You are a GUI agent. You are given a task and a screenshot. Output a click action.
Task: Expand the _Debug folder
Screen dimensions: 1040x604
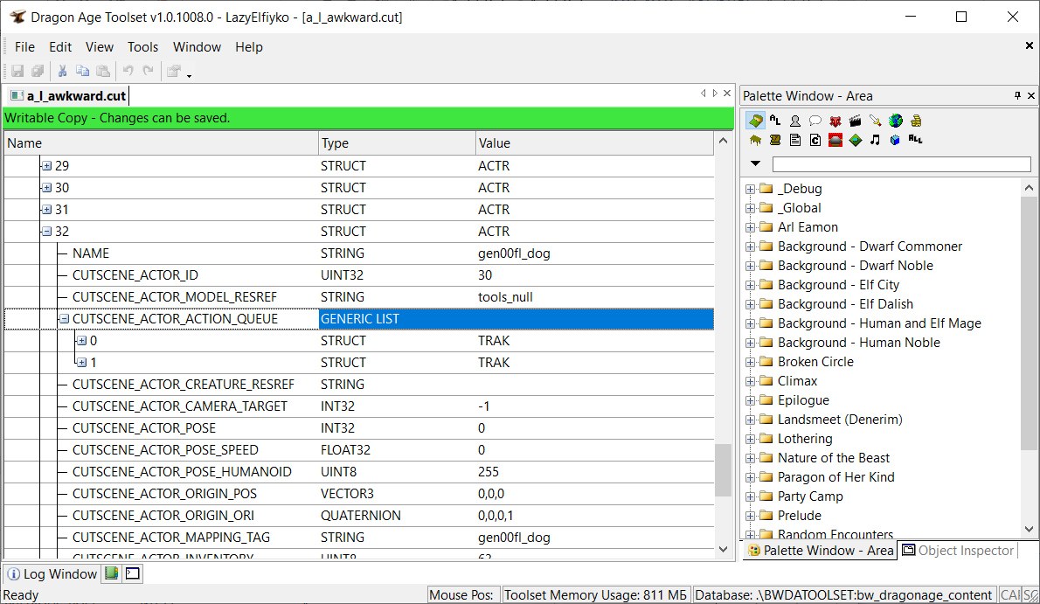[750, 189]
